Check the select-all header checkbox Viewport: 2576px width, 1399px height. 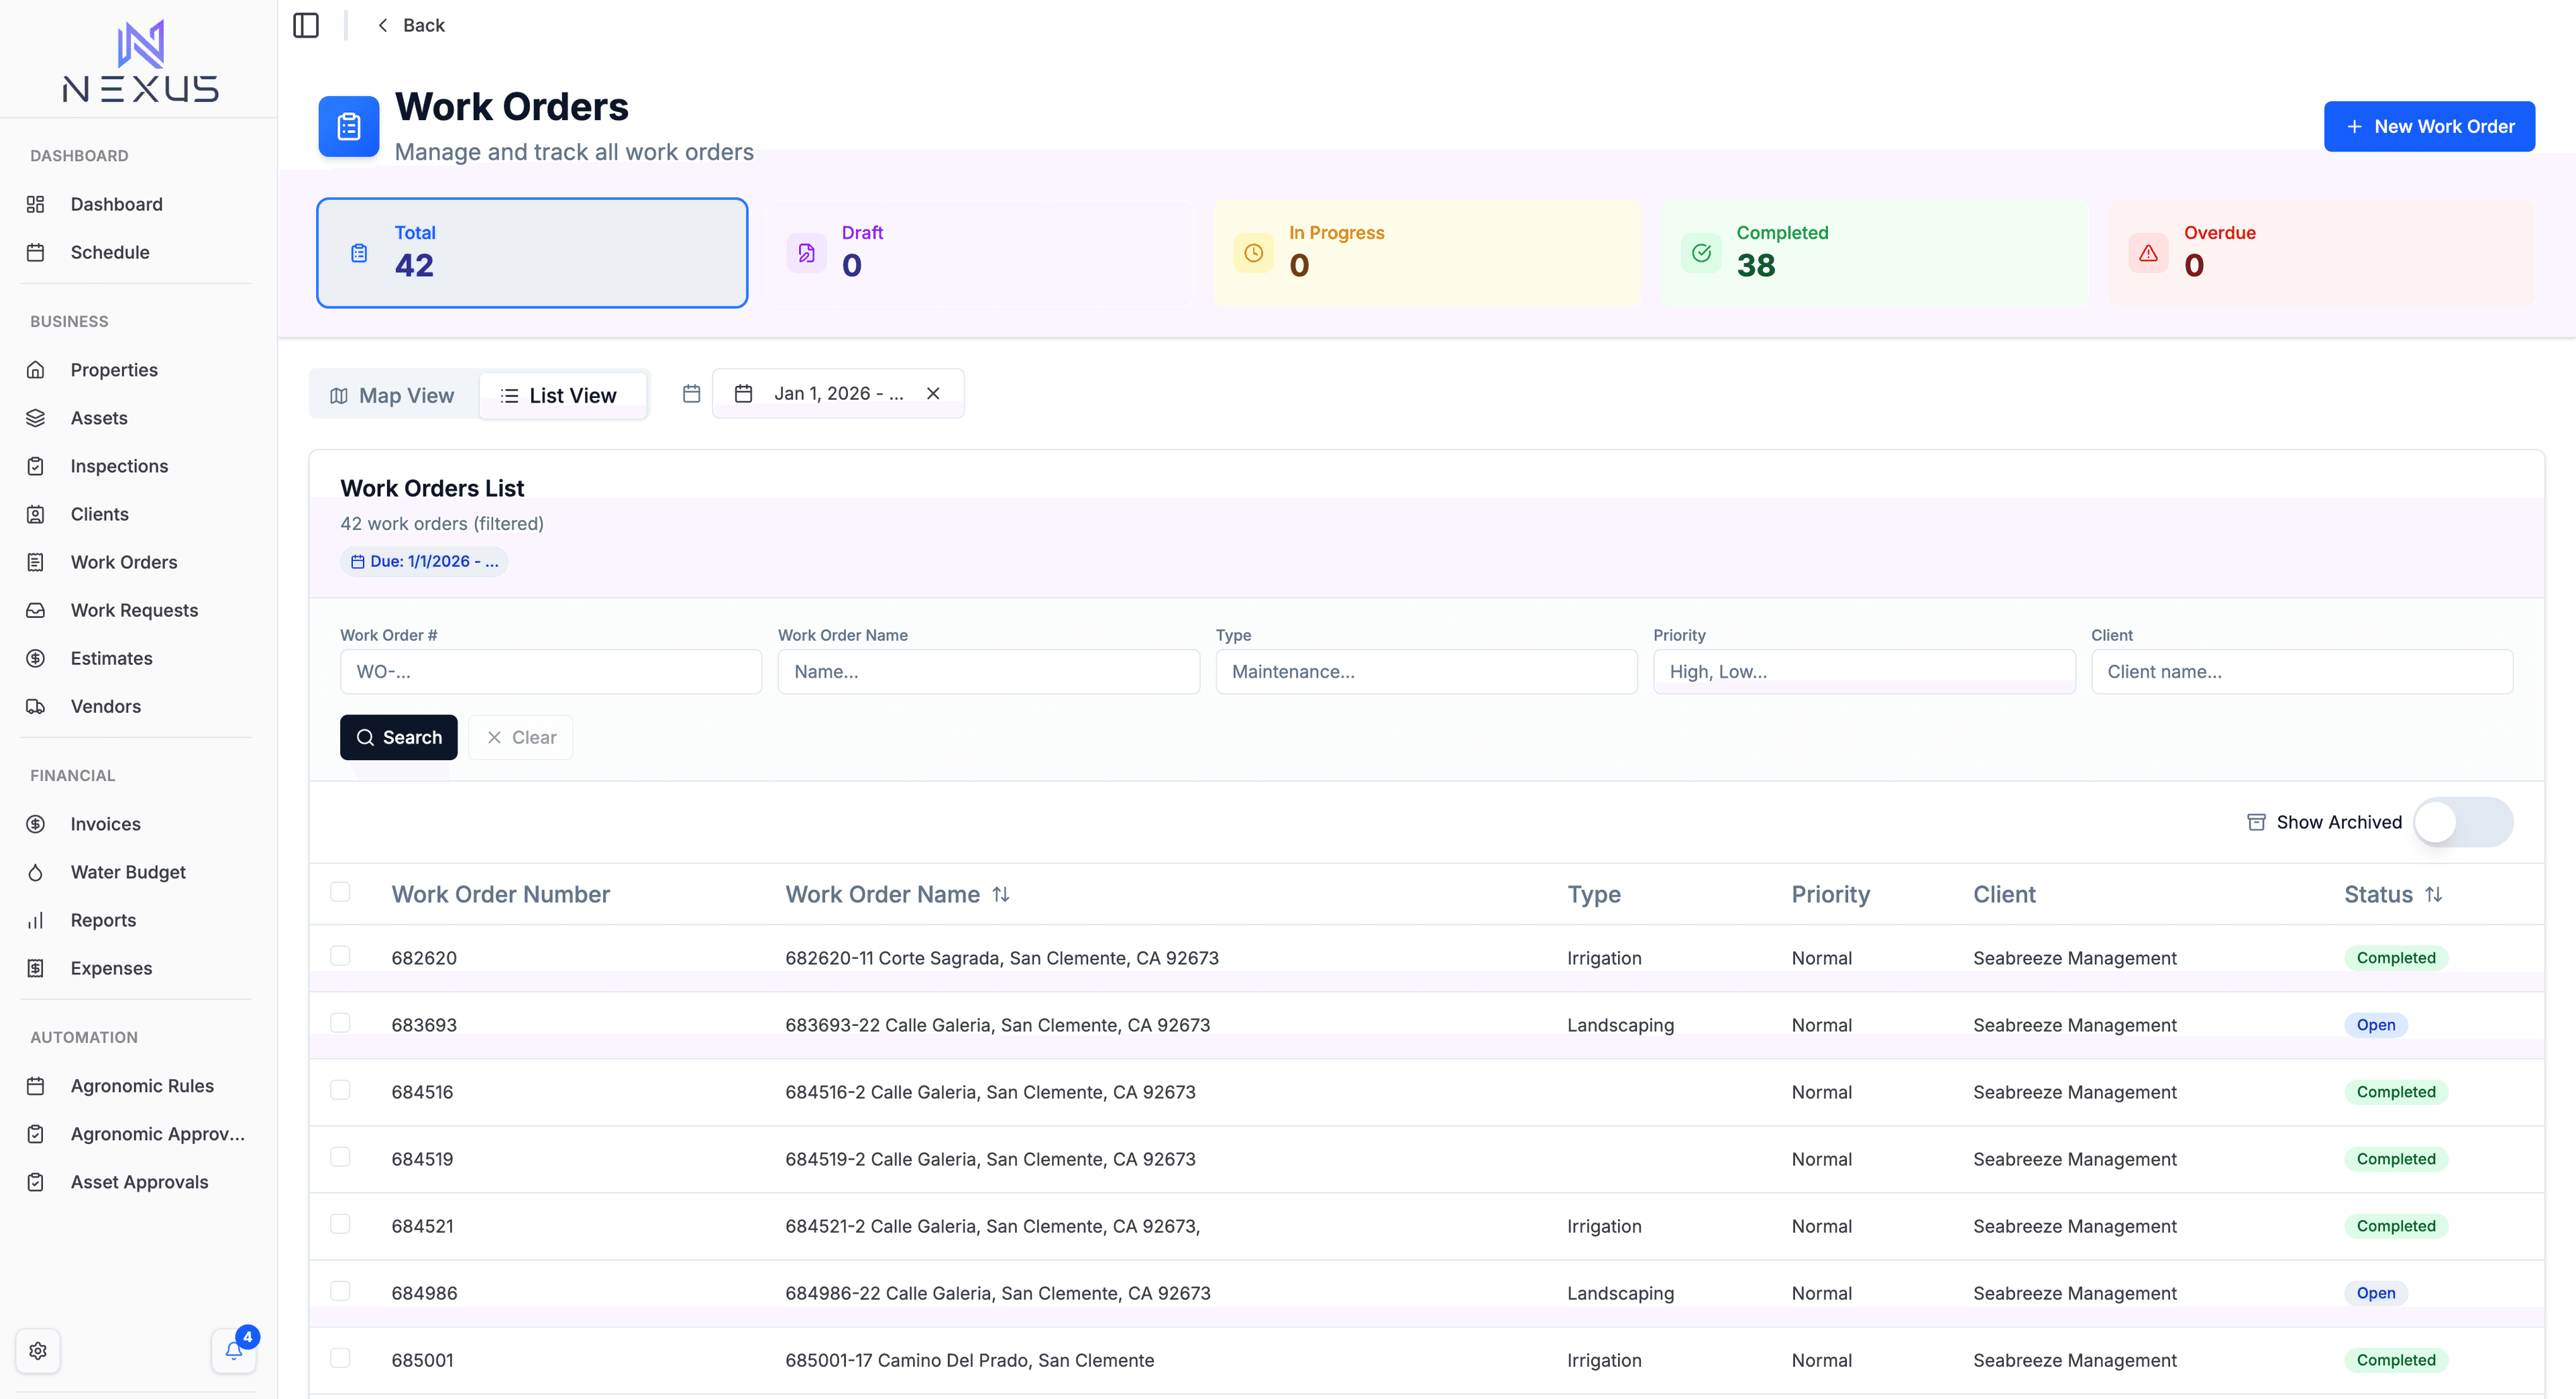[x=340, y=892]
